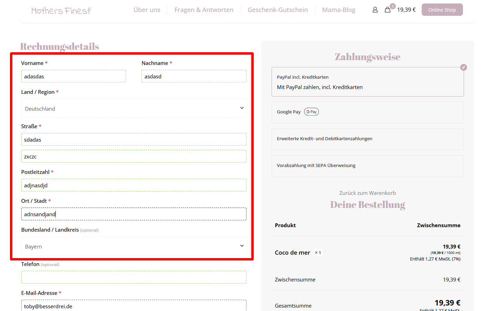Click the PayPal selected checkmark badge
Image resolution: width=485 pixels, height=311 pixels.
[463, 67]
